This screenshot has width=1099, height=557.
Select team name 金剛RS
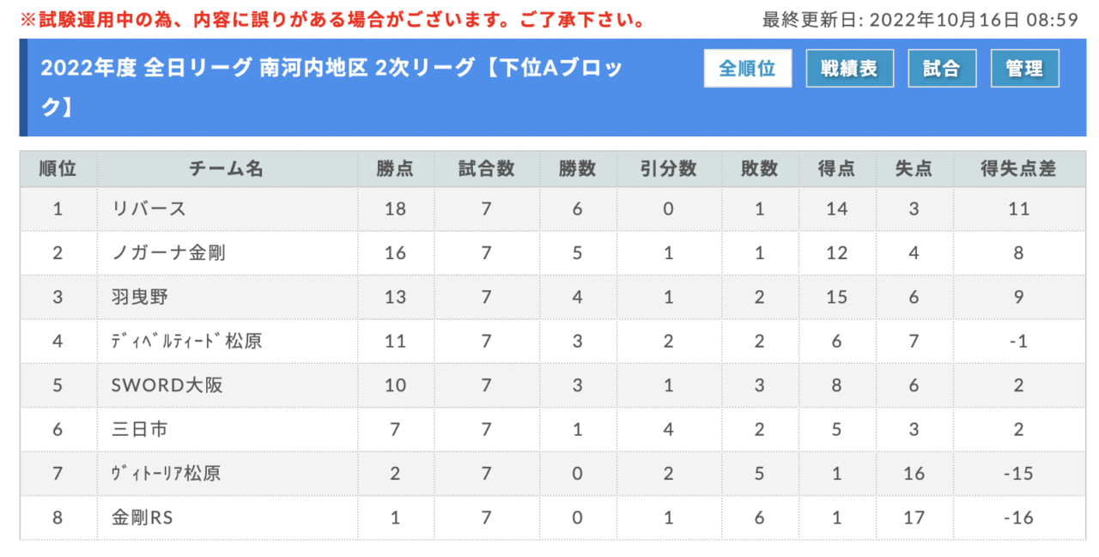[x=143, y=518]
